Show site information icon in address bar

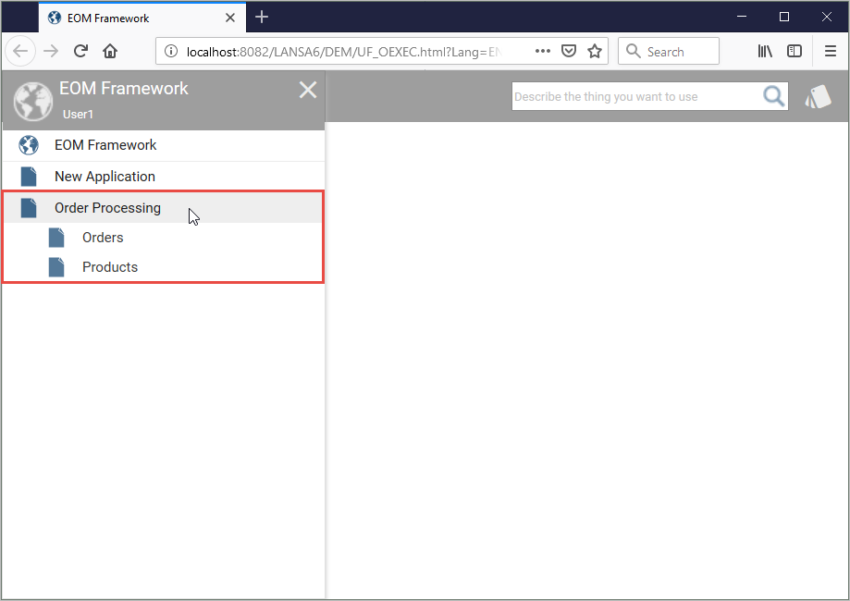[171, 52]
